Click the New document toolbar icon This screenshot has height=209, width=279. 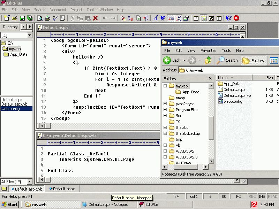(x=7, y=18)
